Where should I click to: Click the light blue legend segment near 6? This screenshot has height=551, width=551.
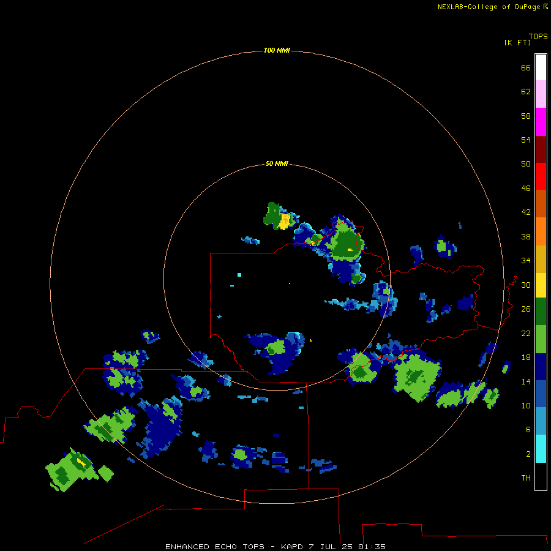[x=541, y=421]
